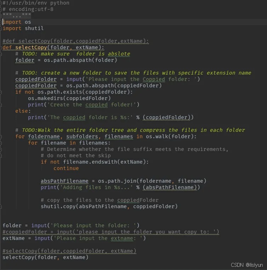This screenshot has height=270, width=267.
Task: Click the 'os.makedirs(coppiedFolder)' call
Action: pyautogui.click(x=69, y=99)
